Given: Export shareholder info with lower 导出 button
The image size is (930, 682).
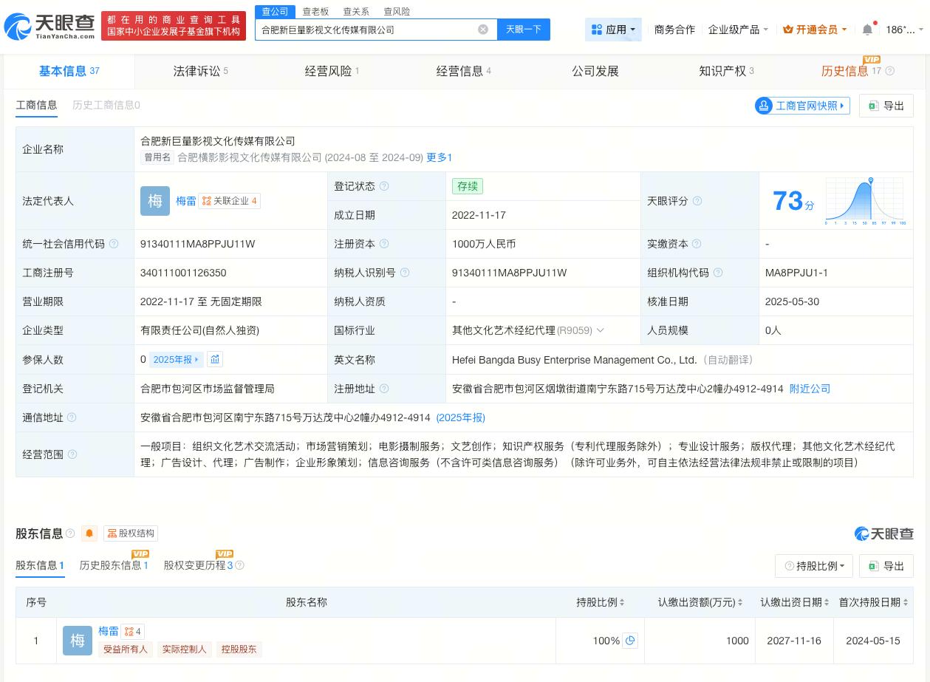Looking at the screenshot, I should pos(886,566).
